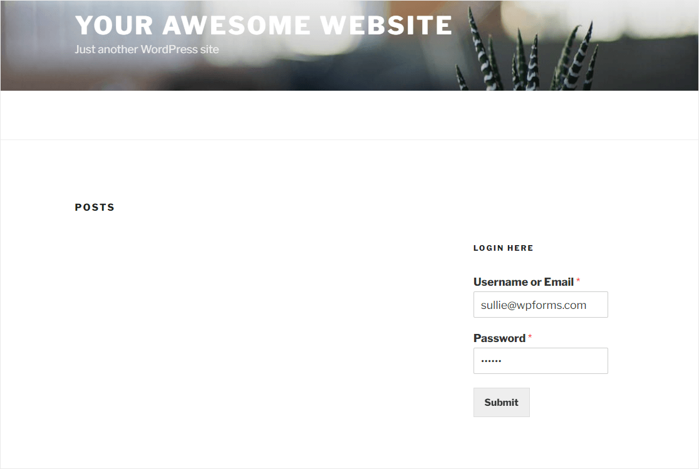Click the word HERE in login heading
The width and height of the screenshot is (699, 469).
coord(520,248)
